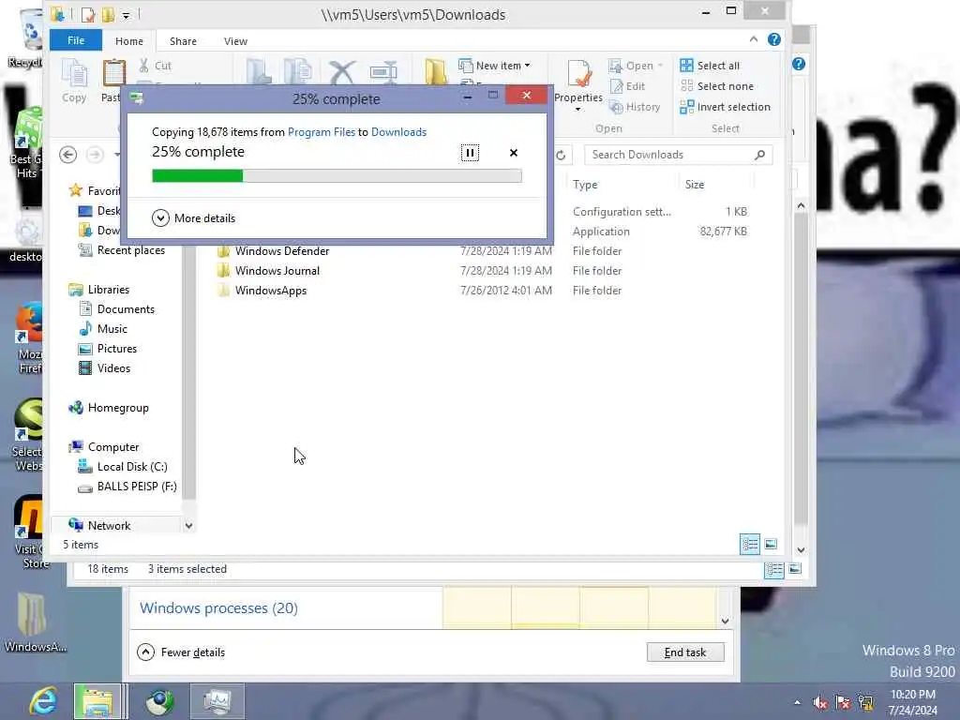Image resolution: width=960 pixels, height=720 pixels.
Task: Open Homegroup in navigation pane
Action: 109,408
